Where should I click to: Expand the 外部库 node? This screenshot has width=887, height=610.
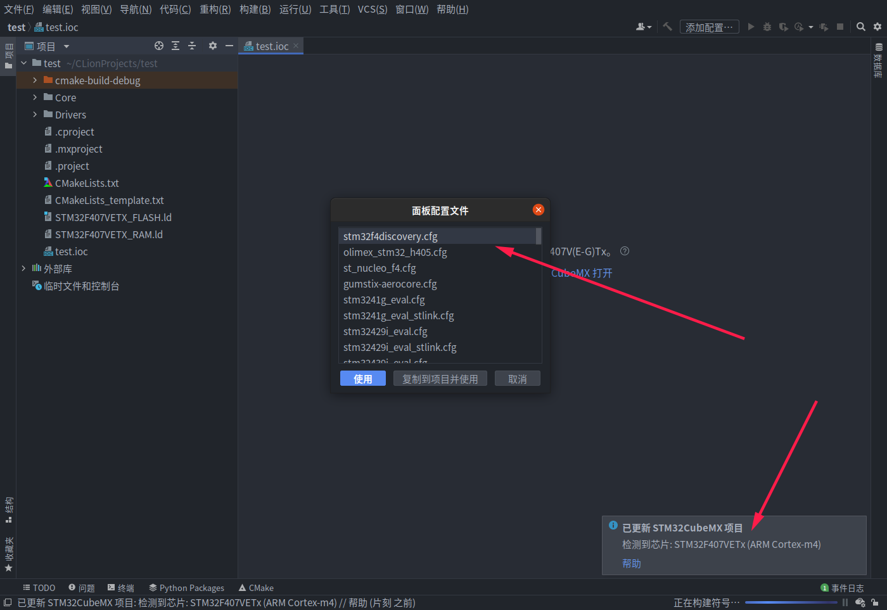pos(23,268)
